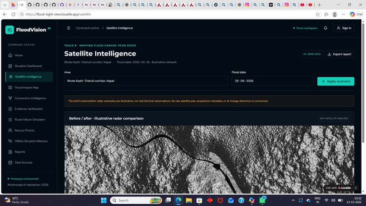
Task: Click the DEMO DATA badge
Action: [x=312, y=54]
